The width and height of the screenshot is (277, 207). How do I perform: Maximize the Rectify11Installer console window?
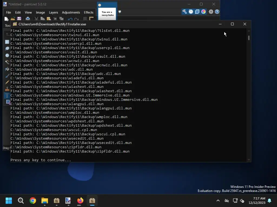[232, 24]
